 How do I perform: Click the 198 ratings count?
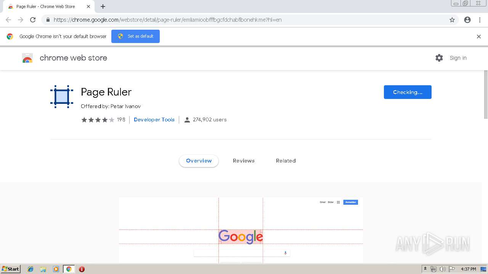[121, 119]
